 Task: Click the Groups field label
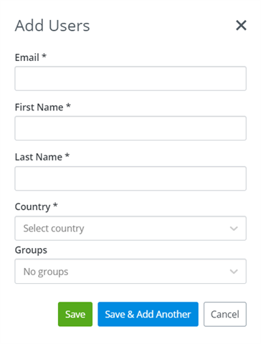31,250
